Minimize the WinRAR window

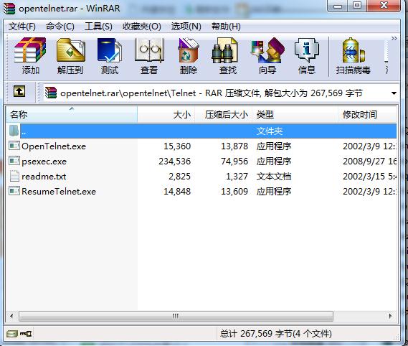(338, 6)
